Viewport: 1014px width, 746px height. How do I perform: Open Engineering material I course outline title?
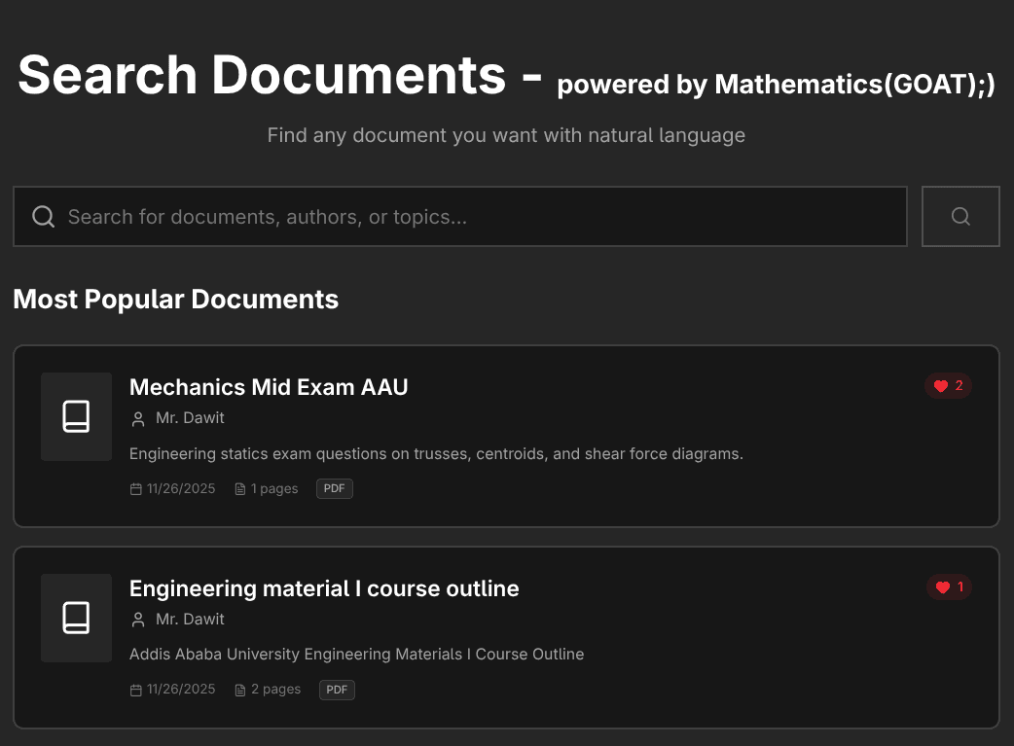pos(324,588)
